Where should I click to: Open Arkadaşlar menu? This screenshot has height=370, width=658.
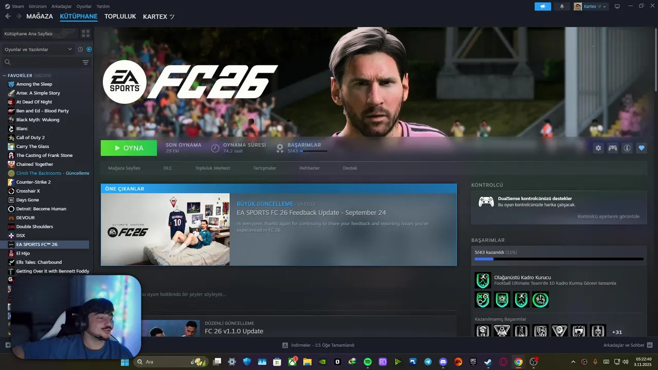(62, 6)
